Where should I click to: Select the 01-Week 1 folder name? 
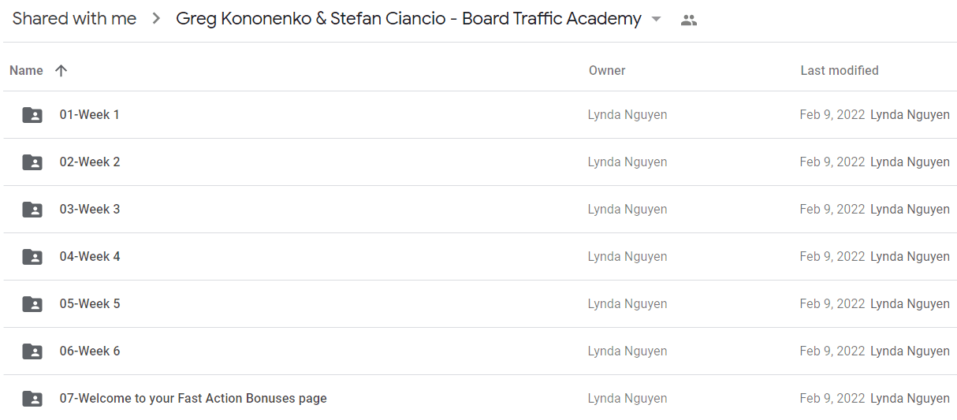click(90, 115)
